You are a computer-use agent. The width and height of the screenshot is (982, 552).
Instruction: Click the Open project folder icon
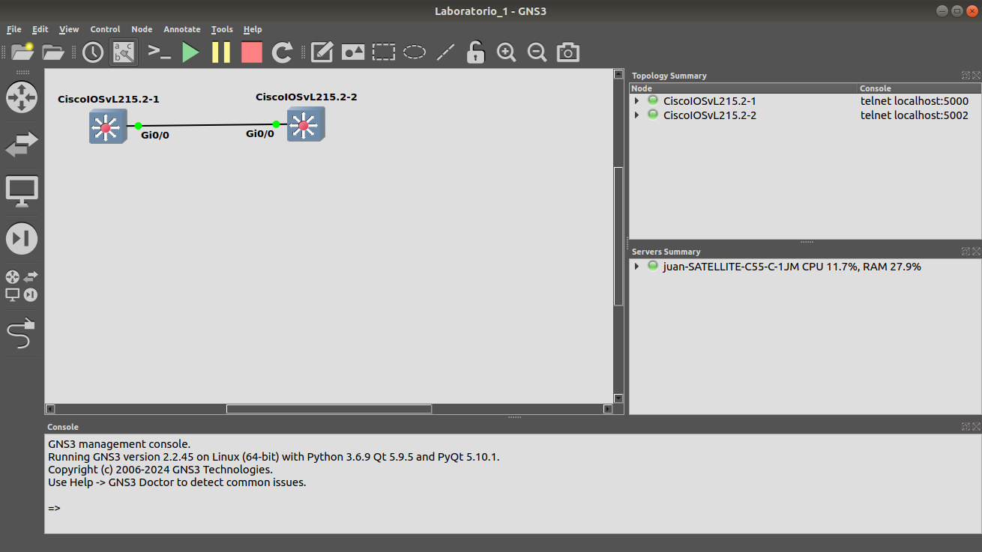(53, 52)
